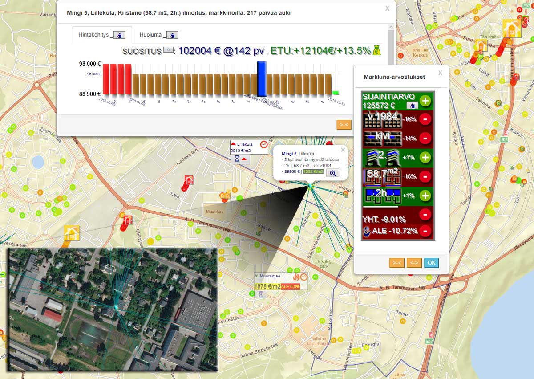The image size is (534, 379).
Task: Click the hand icon beside ALE -10.72%
Action: click(368, 231)
